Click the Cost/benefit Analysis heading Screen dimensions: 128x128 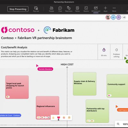pos(14,47)
